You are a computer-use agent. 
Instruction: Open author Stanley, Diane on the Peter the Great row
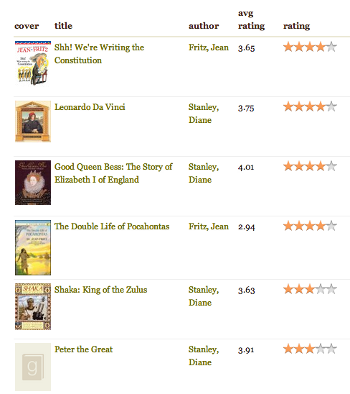click(x=204, y=356)
